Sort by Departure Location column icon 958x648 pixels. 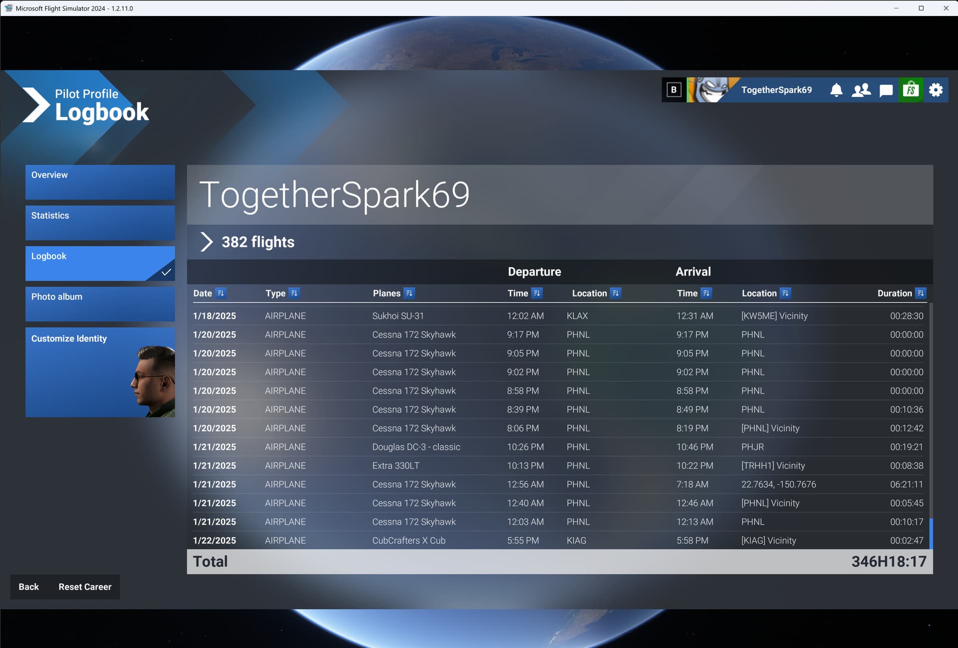(615, 293)
